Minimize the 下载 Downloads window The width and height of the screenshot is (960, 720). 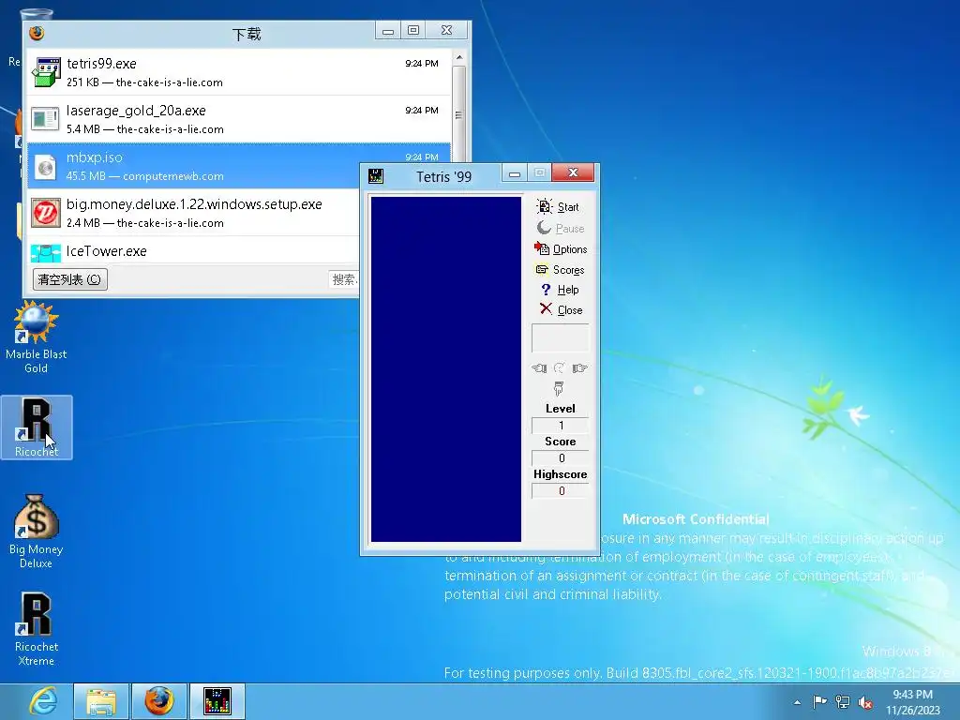point(388,31)
